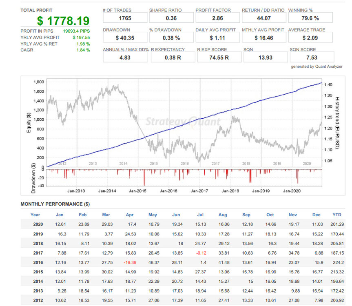Click the generated by Quant Analyzer text
Screen dimensions: 352x306
(317, 67)
